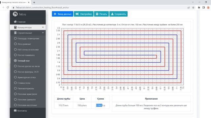Collapse the Калькуляторы menu chevron
Screen dimensions: 211x118
point(43,27)
